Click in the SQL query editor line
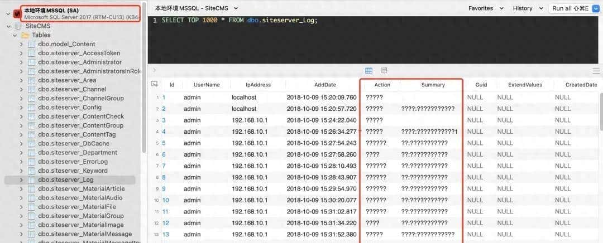The image size is (603, 243). click(239, 21)
